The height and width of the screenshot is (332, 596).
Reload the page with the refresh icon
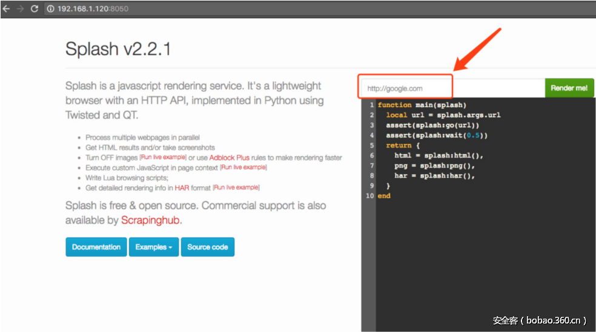35,9
